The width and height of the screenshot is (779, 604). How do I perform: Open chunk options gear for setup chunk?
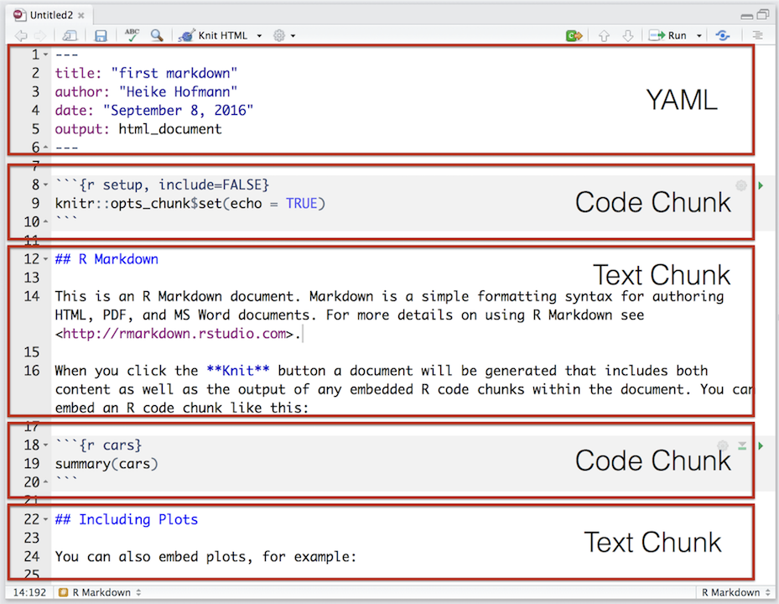tap(740, 185)
